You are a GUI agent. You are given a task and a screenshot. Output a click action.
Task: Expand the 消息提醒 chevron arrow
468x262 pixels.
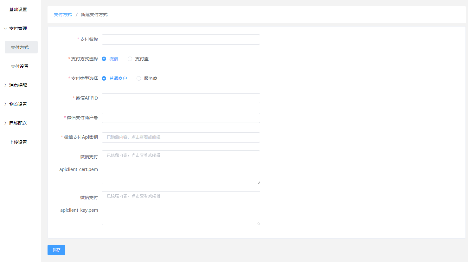[5, 85]
